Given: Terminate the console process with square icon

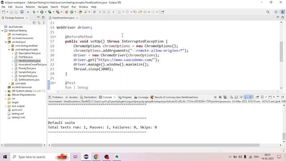Looking at the screenshot, I should coord(215,97).
